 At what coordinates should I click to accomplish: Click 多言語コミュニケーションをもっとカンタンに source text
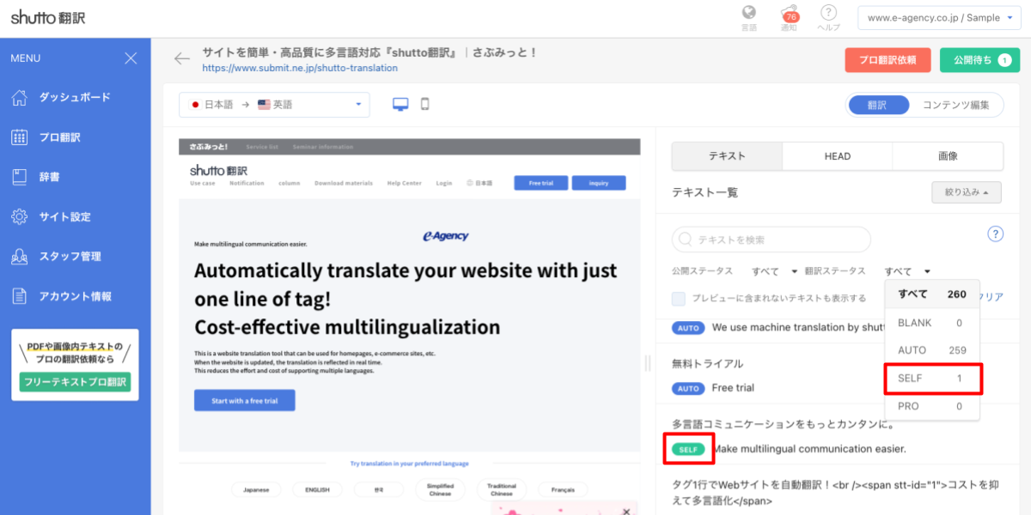click(x=783, y=425)
